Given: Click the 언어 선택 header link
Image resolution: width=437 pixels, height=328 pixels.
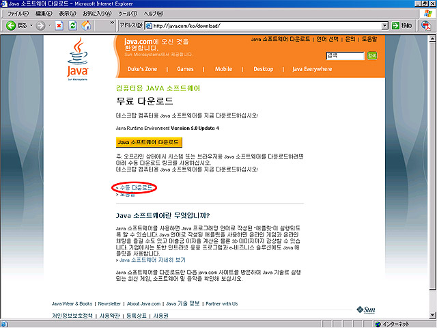Looking at the screenshot, I should coord(328,40).
